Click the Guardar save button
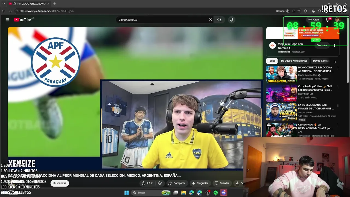The image size is (350, 197). pyautogui.click(x=222, y=183)
